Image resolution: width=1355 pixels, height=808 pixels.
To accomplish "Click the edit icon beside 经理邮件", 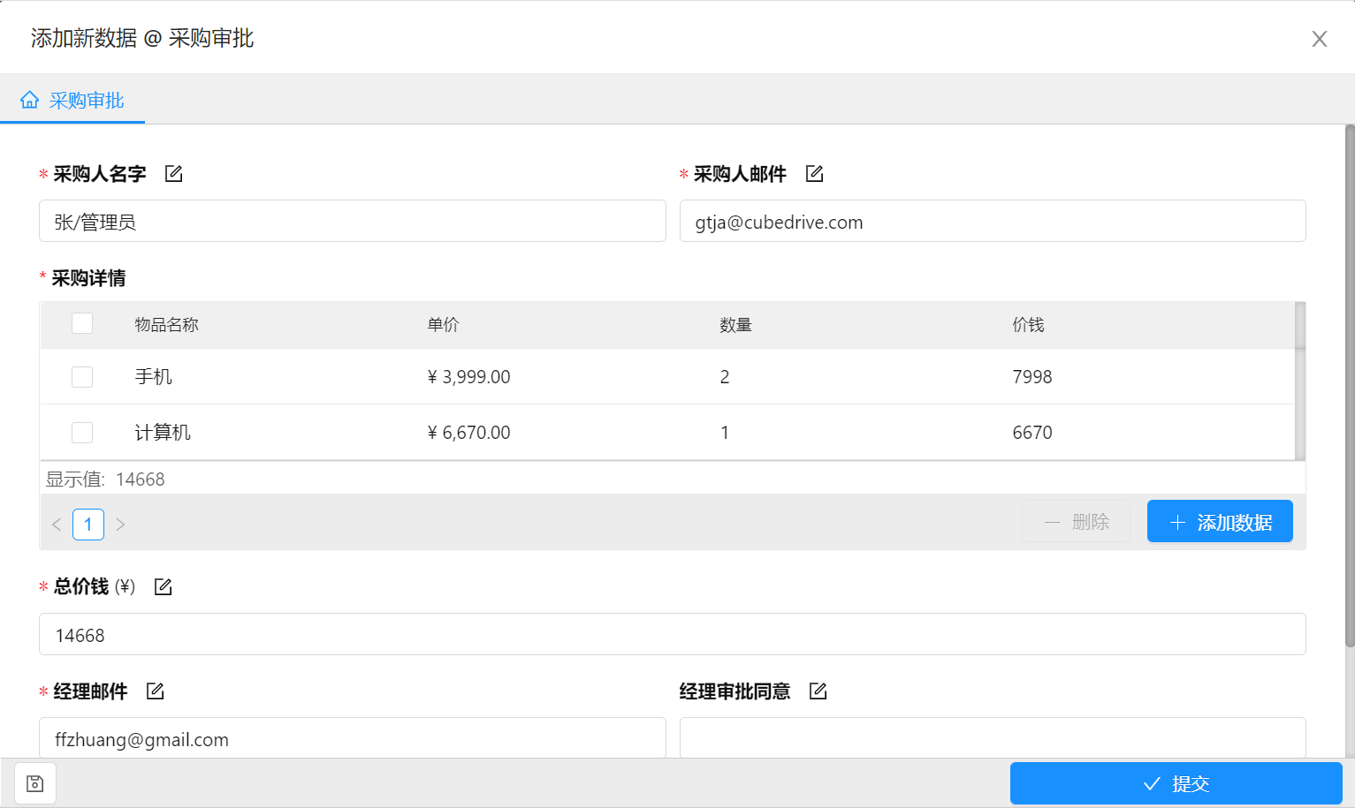I will pos(156,691).
